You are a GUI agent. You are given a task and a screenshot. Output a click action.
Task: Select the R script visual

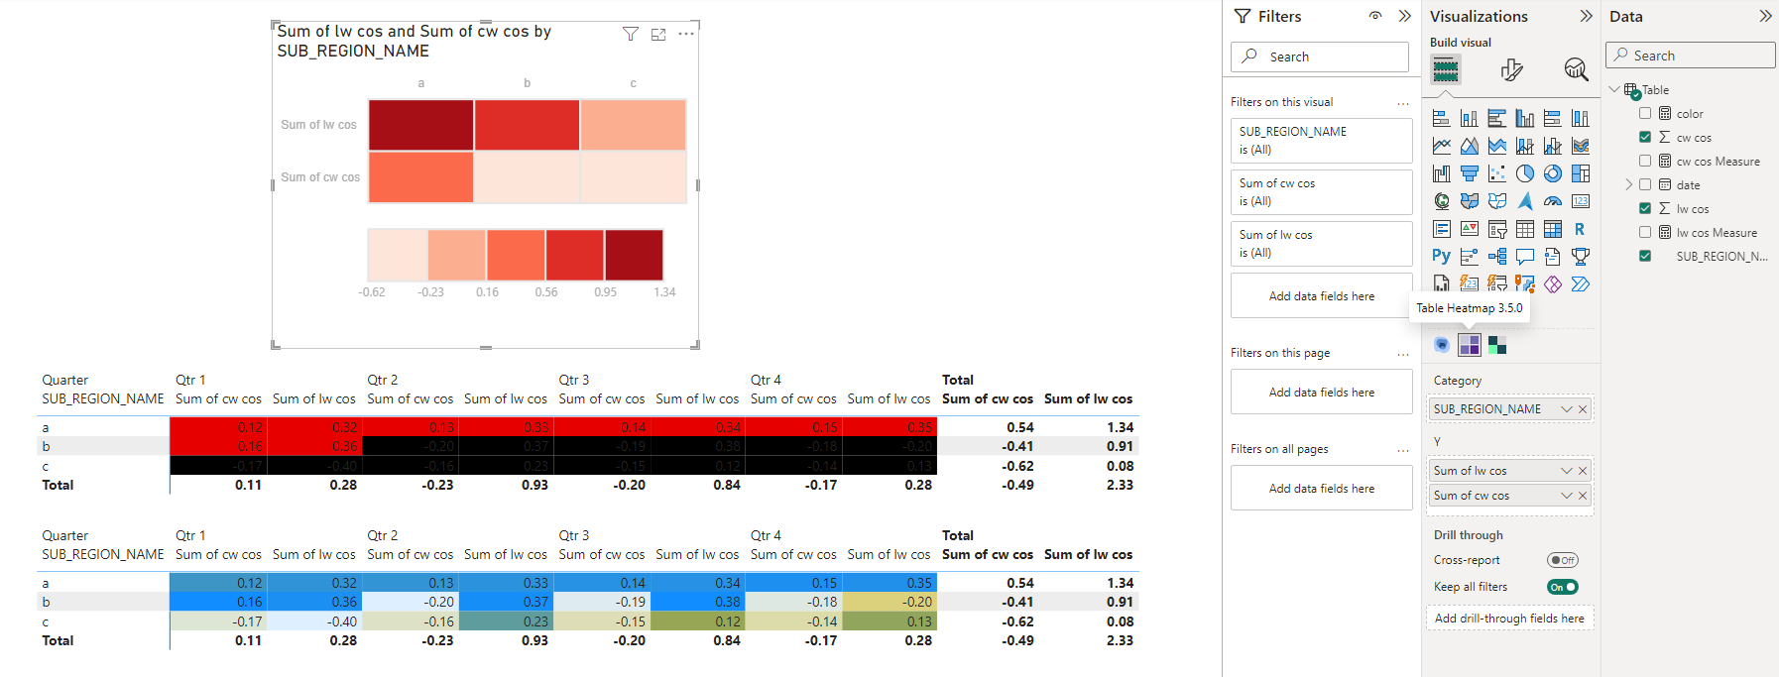point(1581,229)
